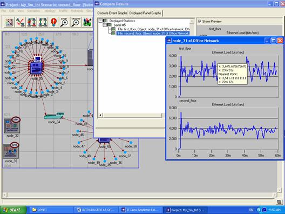
Task: Click the verify links checkmark icon
Action: [21, 22]
